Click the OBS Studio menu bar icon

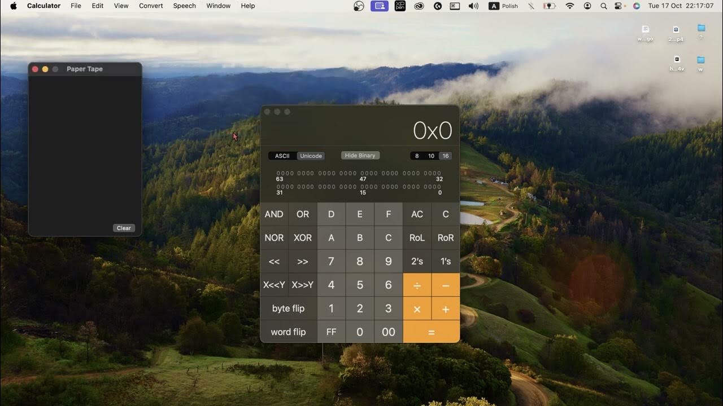(x=358, y=6)
